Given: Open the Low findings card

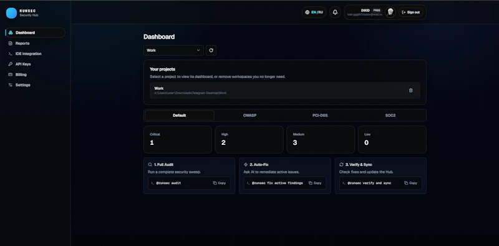Looking at the screenshot, I should coord(392,140).
